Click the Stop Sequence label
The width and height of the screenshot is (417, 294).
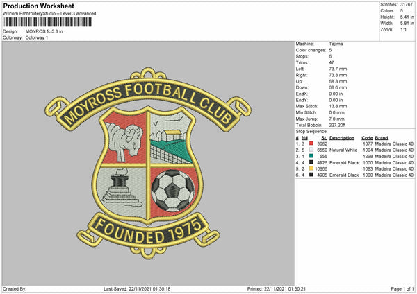(311, 132)
